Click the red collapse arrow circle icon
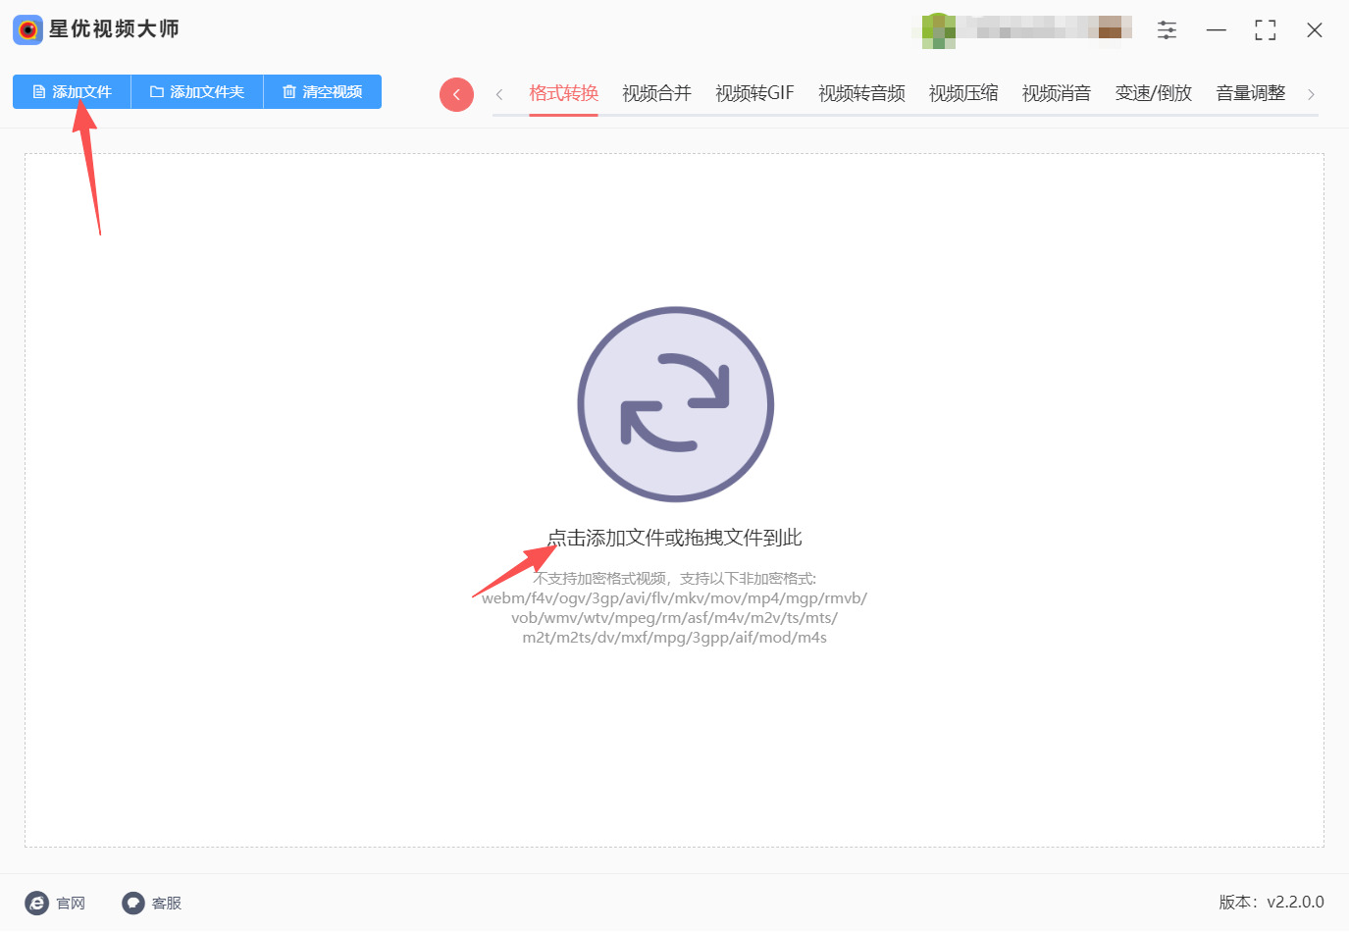 click(x=456, y=94)
